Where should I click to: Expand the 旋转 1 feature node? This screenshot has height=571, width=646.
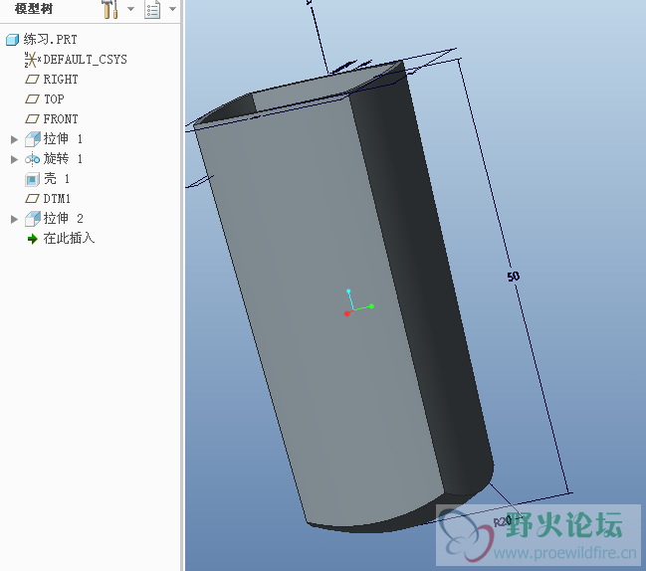click(14, 159)
